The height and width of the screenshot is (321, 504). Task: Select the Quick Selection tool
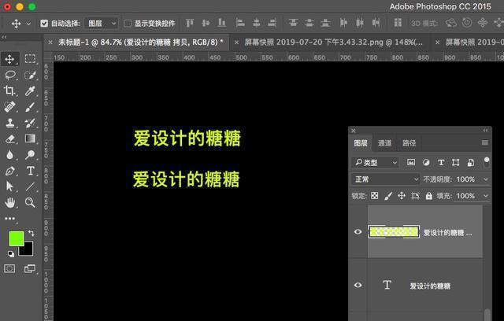[x=30, y=75]
